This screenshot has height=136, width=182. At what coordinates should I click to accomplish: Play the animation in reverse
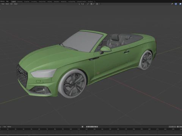[x=91, y=127]
